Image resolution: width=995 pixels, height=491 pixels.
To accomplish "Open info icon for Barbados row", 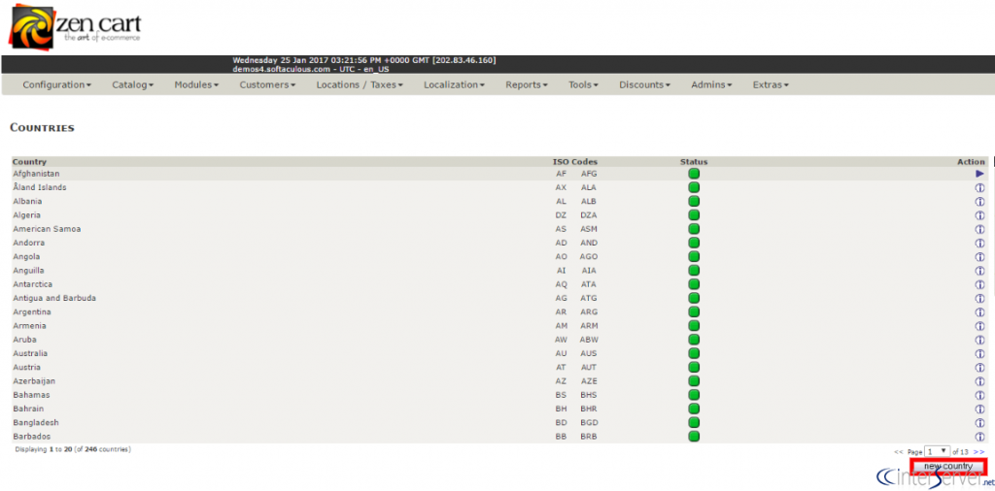I will pyautogui.click(x=979, y=437).
